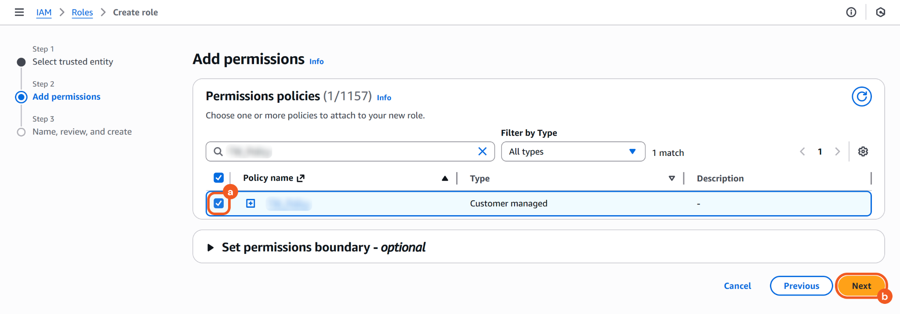Open the Filter by Type dropdown

[x=573, y=152]
